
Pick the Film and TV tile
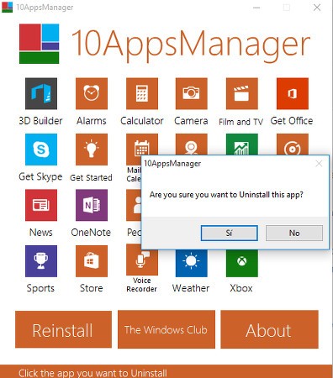pyautogui.click(x=242, y=93)
